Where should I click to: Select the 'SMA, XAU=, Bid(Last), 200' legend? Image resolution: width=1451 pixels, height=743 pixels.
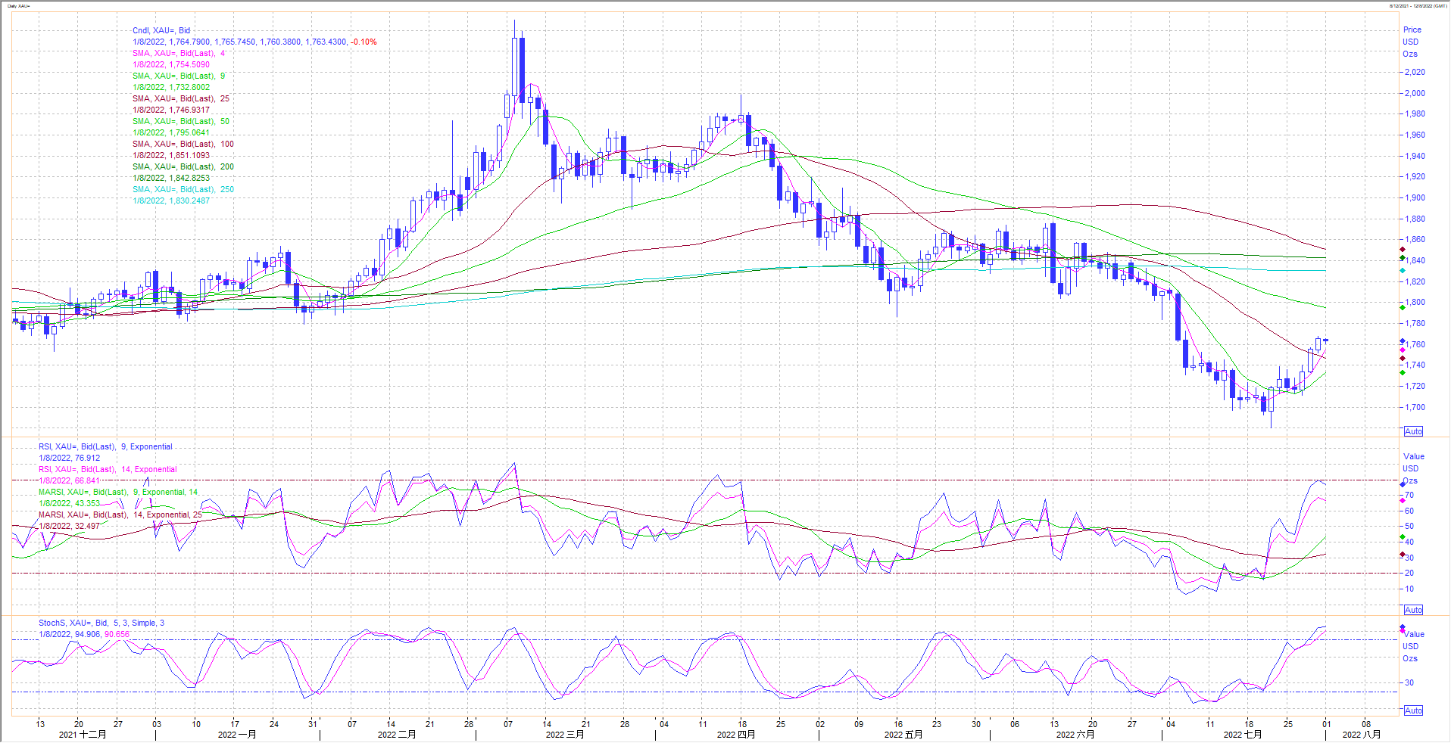coord(183,167)
